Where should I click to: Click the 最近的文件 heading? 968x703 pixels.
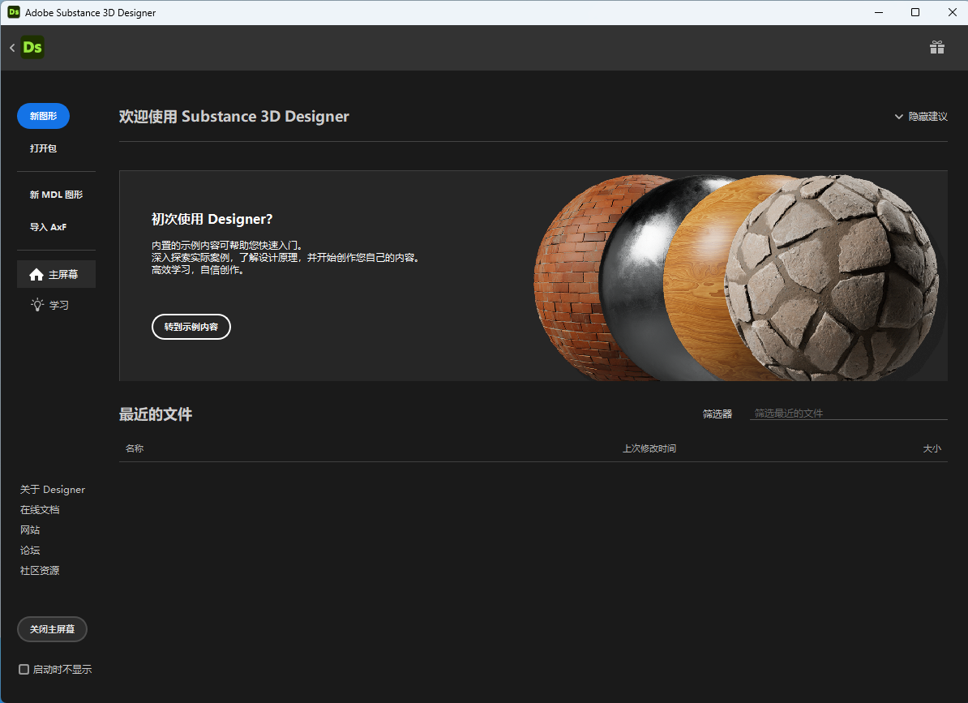(156, 414)
